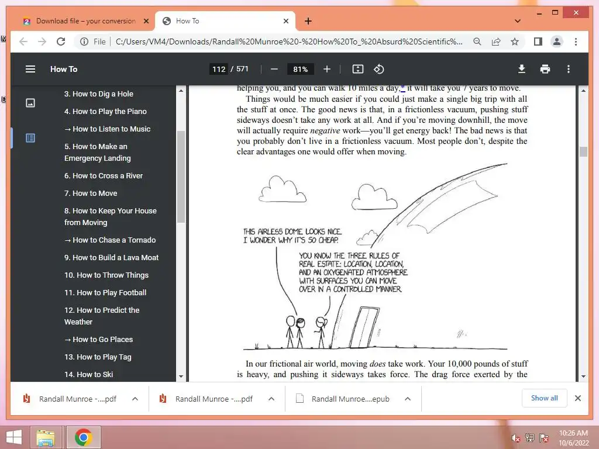Open 10. How to Throw Things

pyautogui.click(x=106, y=275)
